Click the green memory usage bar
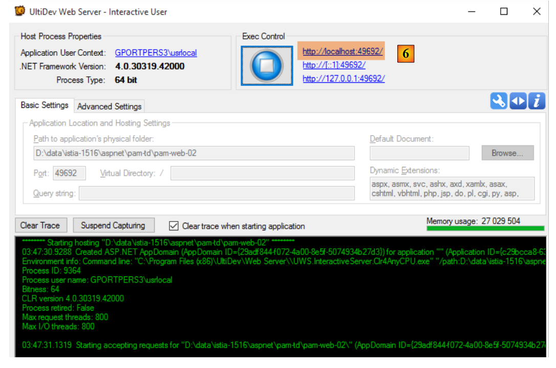 pyautogui.click(x=485, y=228)
